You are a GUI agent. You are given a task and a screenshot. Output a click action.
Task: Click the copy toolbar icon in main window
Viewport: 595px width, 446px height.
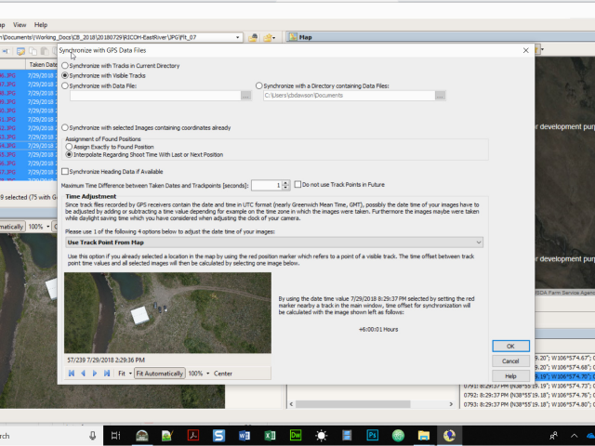point(33,51)
